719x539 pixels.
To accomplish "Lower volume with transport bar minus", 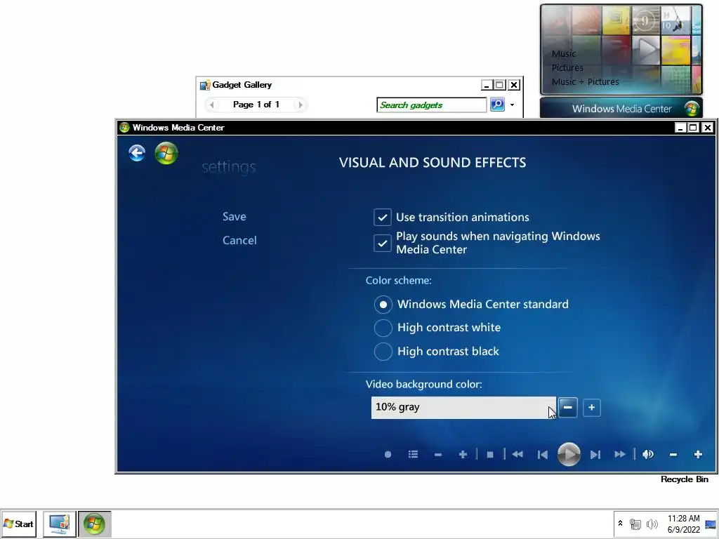I will pos(673,455).
